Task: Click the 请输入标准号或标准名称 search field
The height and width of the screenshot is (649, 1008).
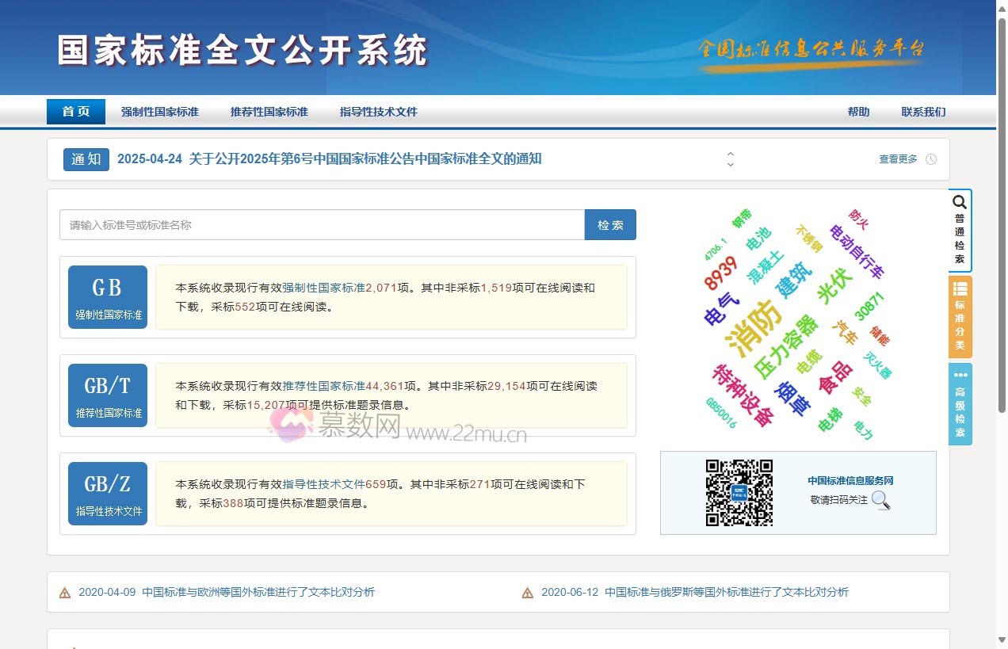Action: 317,224
